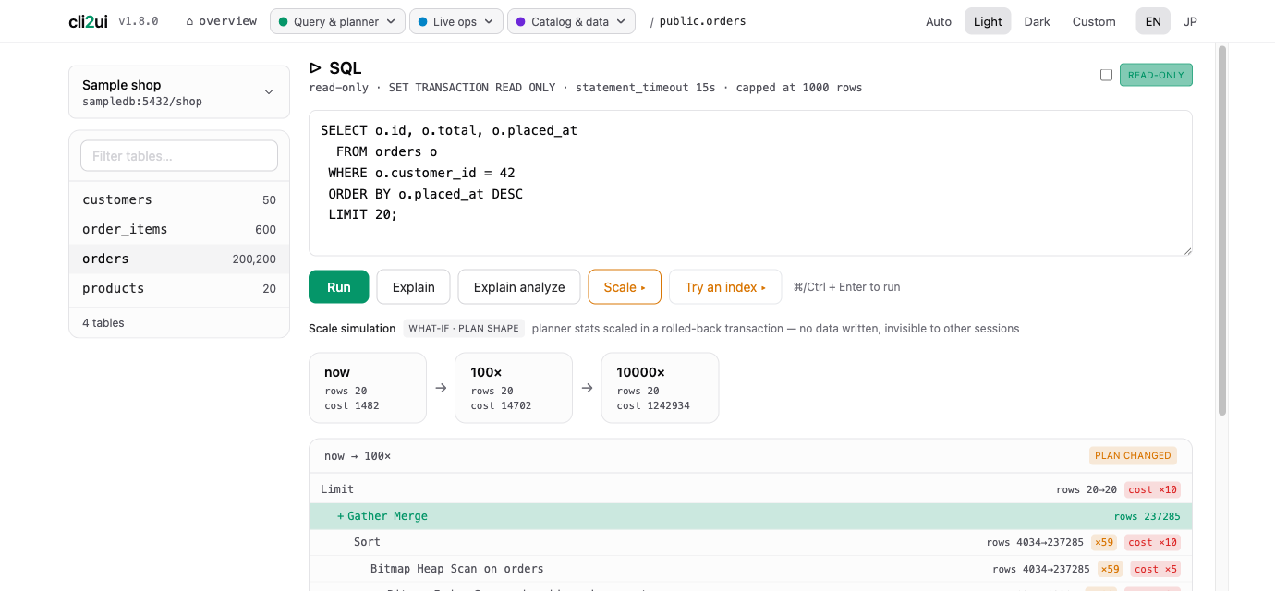This screenshot has height=591, width=1275.
Task: Focus the Filter tables input
Action: [179, 156]
